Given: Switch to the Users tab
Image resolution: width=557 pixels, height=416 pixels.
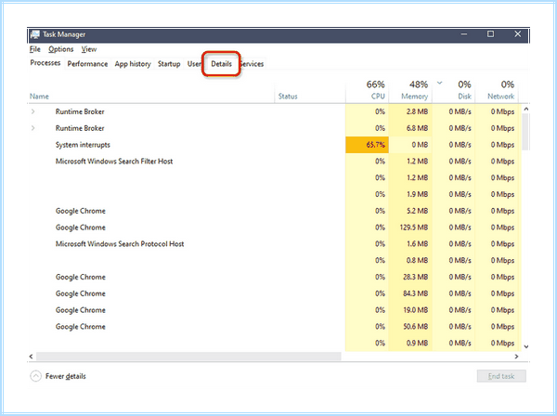Looking at the screenshot, I should pyautogui.click(x=194, y=64).
